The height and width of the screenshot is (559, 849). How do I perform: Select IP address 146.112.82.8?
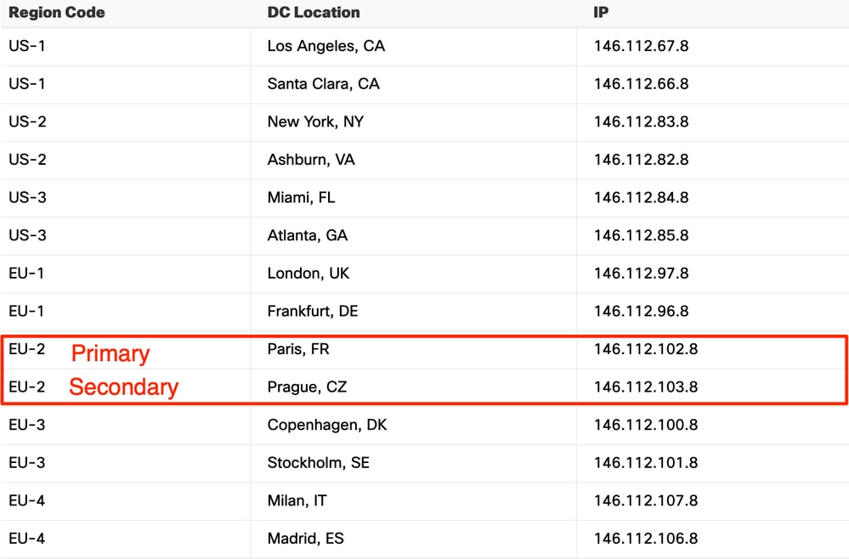pos(641,160)
